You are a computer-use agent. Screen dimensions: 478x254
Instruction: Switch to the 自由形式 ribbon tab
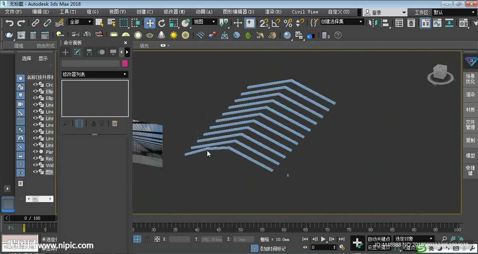45,46
